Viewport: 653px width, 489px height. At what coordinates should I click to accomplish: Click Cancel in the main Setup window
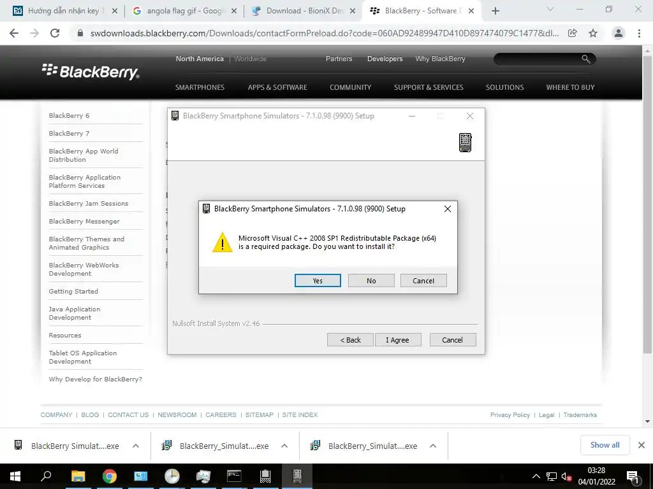pos(453,340)
